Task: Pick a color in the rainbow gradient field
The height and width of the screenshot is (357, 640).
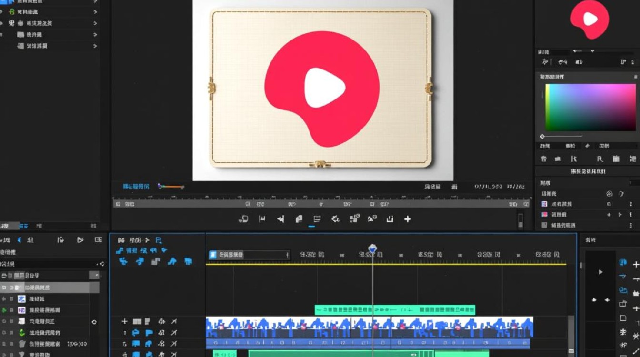Action: click(590, 107)
